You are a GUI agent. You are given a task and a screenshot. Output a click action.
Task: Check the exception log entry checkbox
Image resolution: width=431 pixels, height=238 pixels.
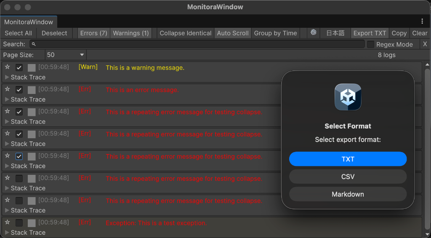click(x=19, y=222)
